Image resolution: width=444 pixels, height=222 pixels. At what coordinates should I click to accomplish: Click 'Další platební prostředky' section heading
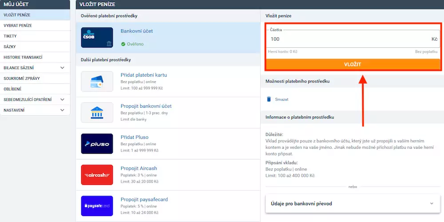coord(106,60)
